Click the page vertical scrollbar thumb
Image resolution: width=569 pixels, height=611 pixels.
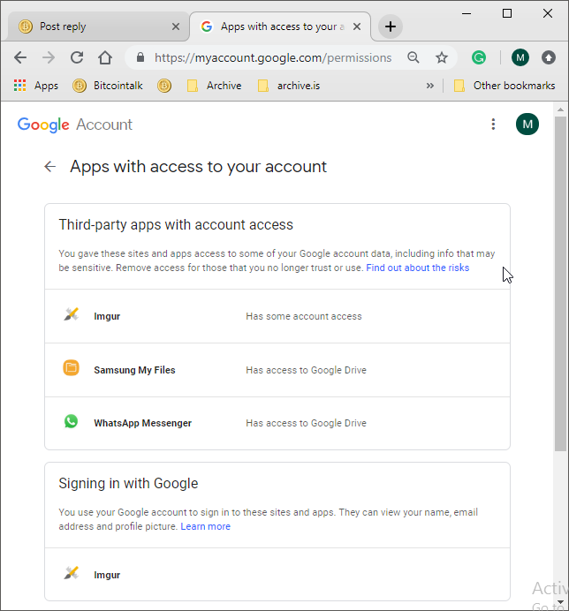tap(561, 283)
